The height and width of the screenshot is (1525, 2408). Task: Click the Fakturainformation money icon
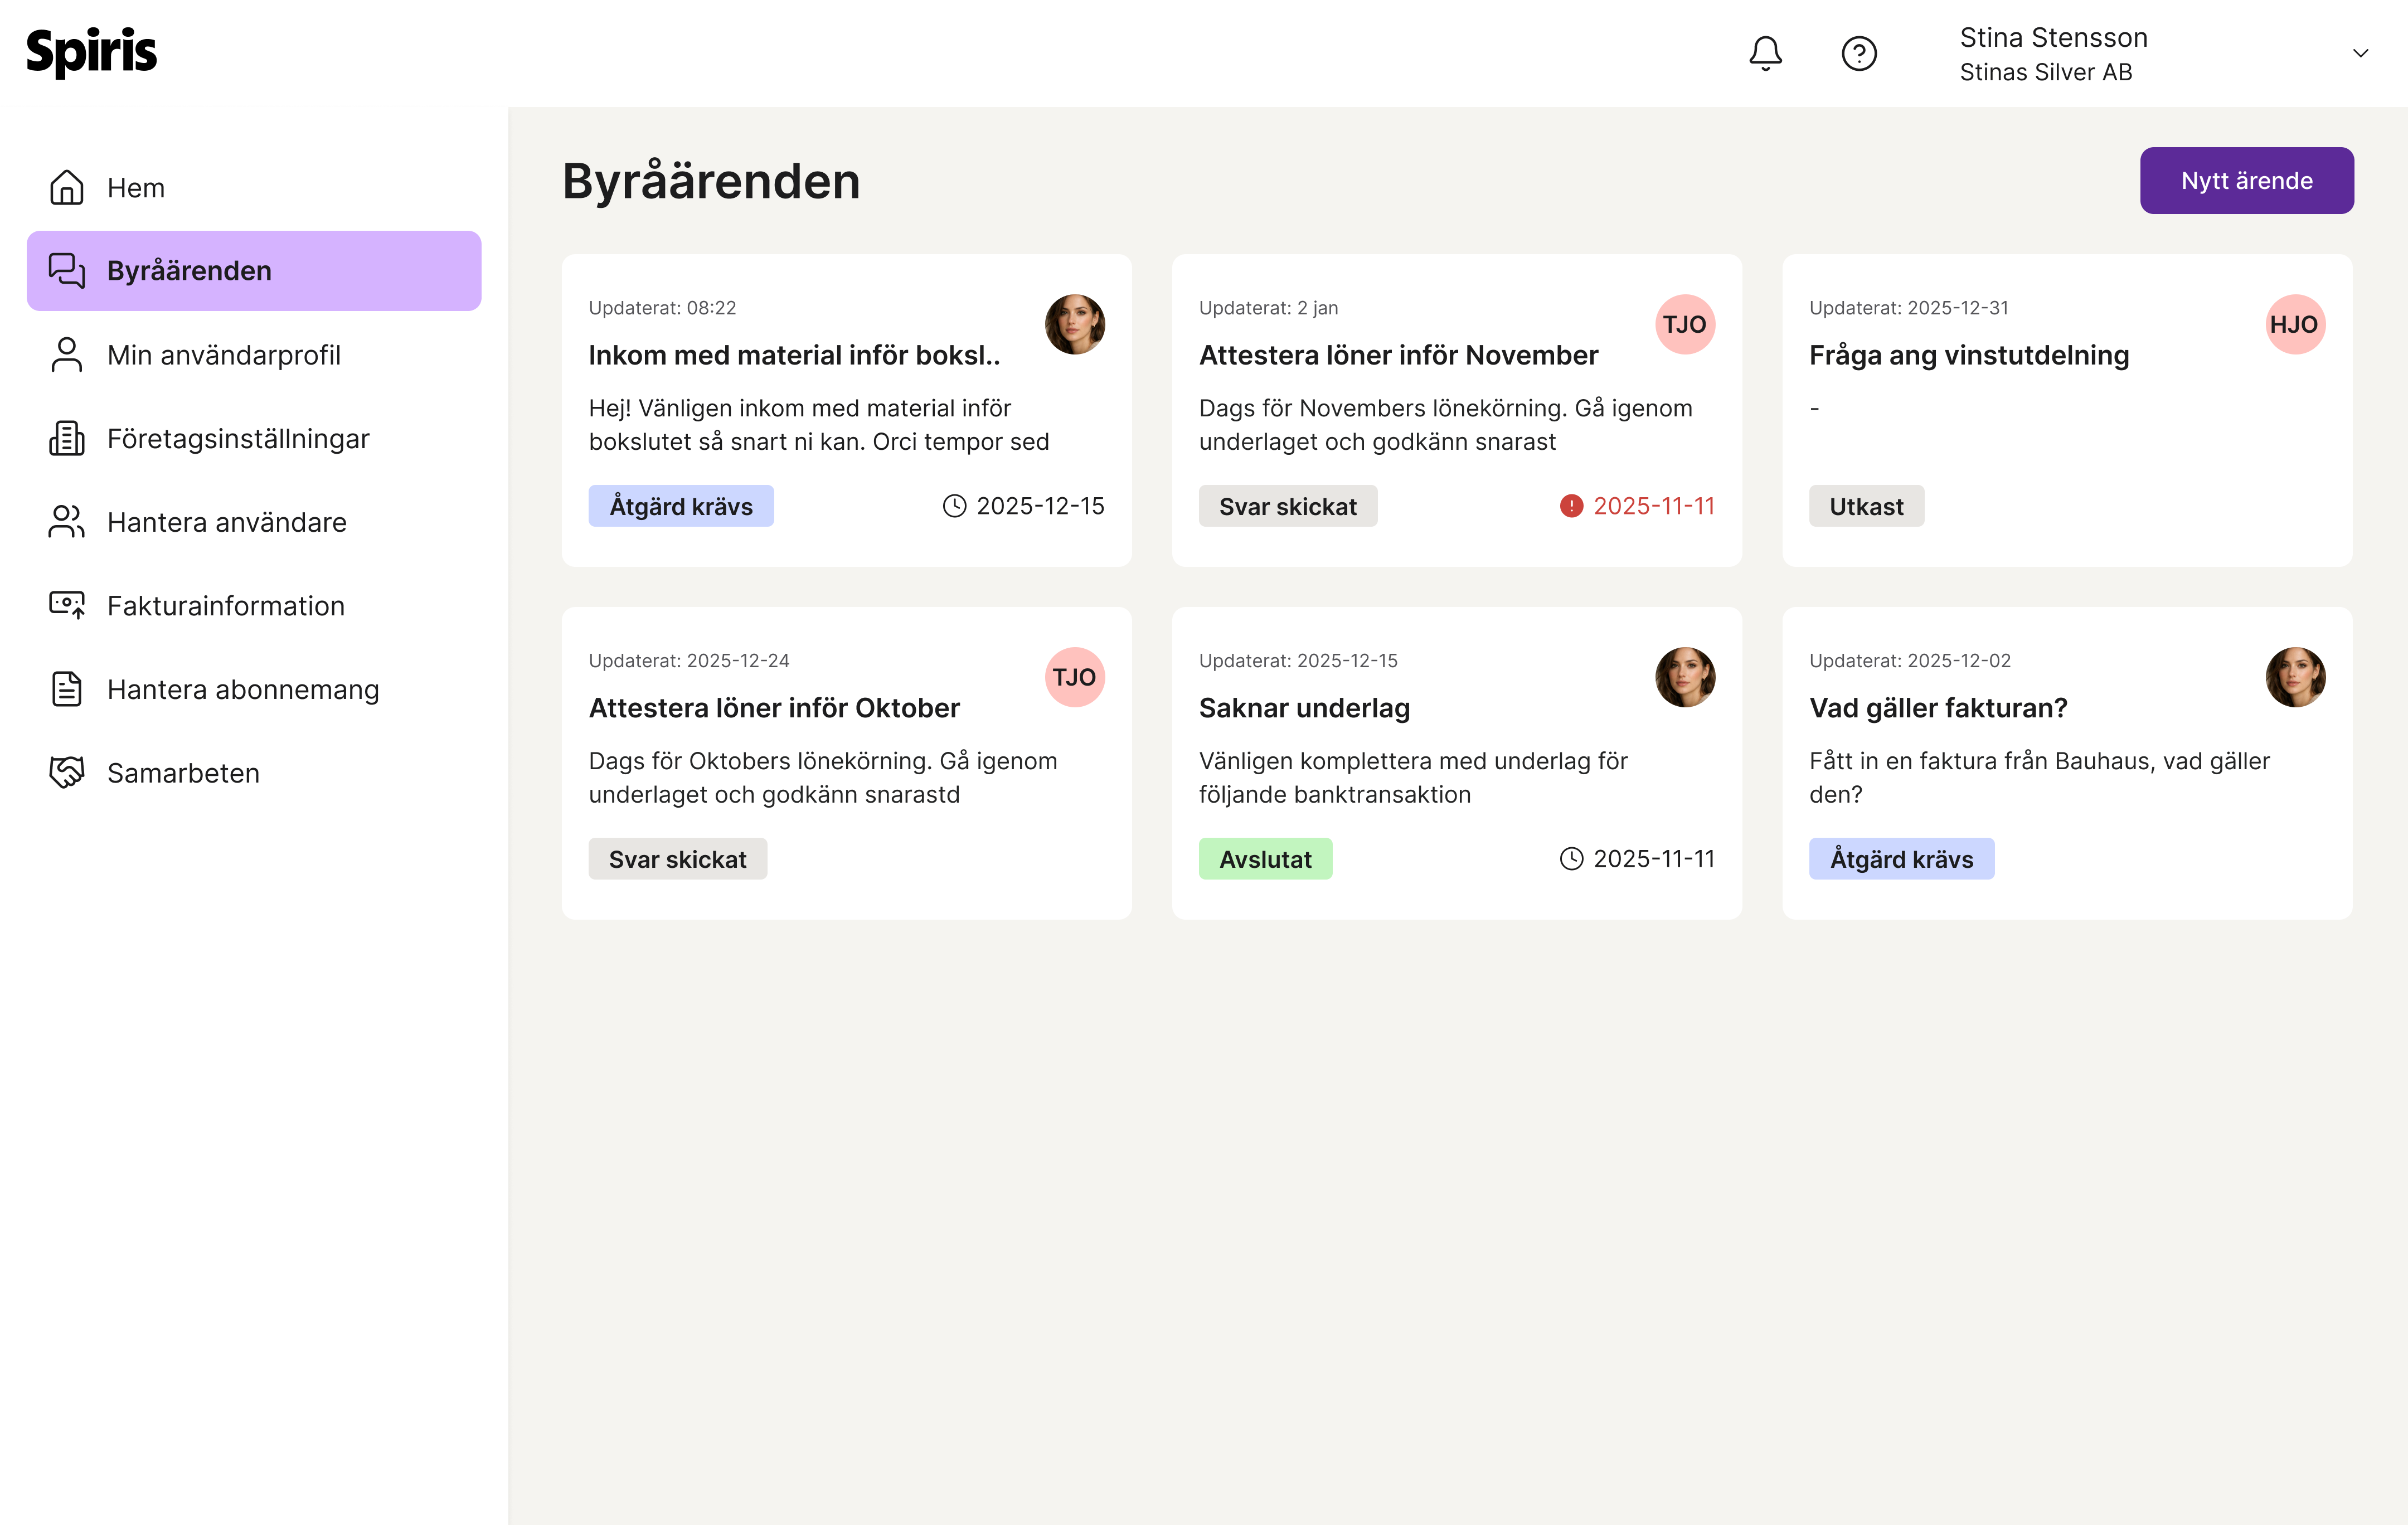pyautogui.click(x=67, y=605)
